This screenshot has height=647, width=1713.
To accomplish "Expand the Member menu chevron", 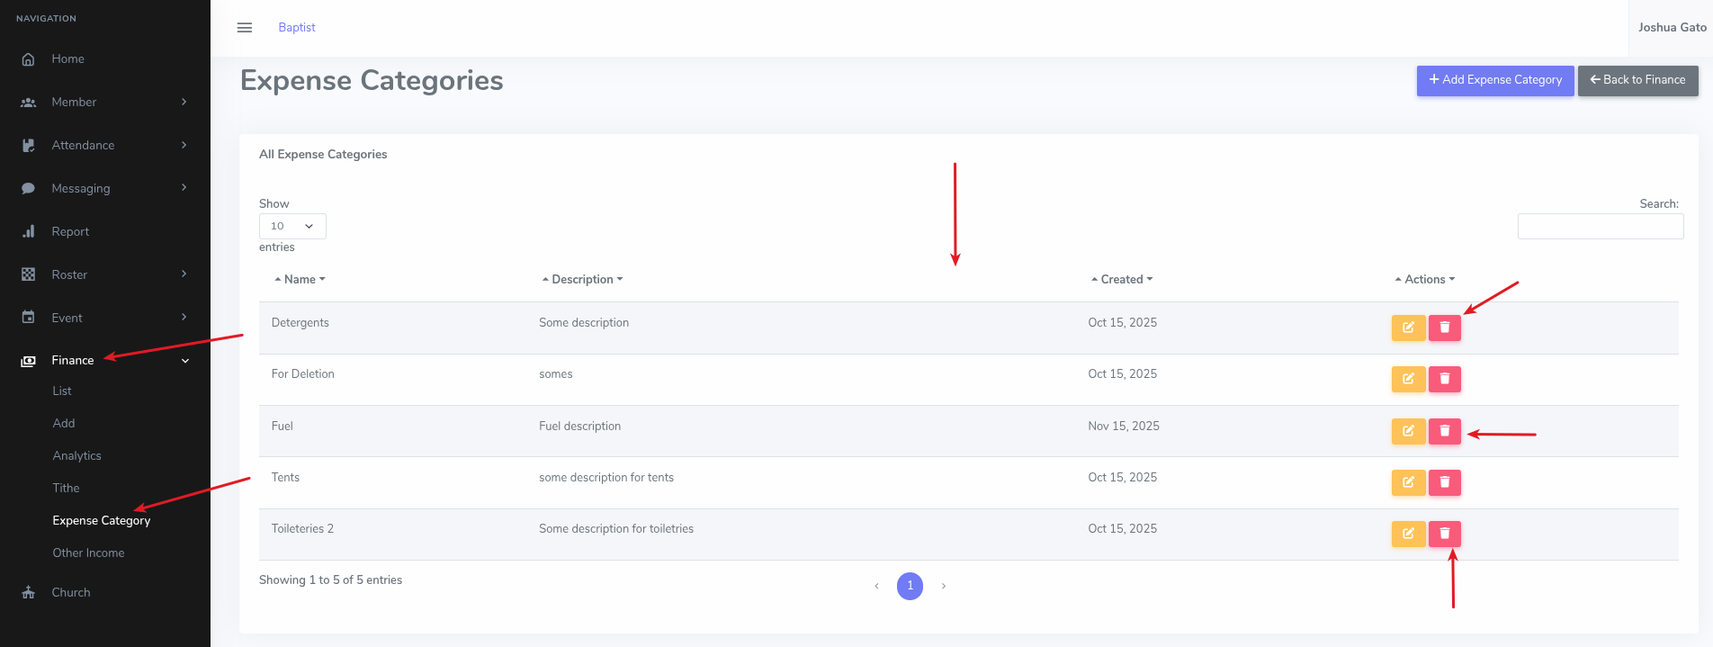I will pyautogui.click(x=184, y=102).
